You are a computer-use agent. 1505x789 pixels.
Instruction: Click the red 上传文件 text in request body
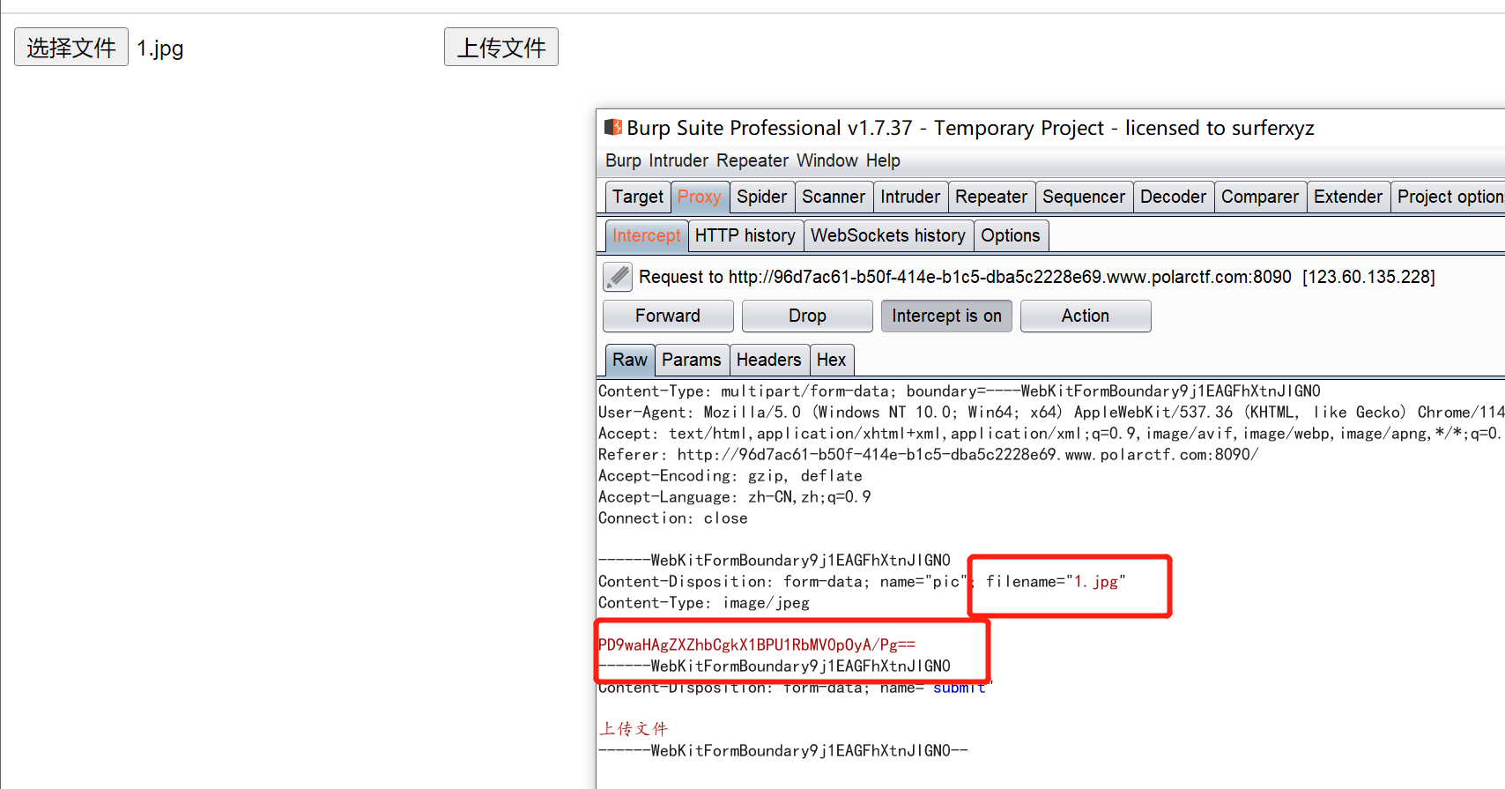(x=634, y=729)
